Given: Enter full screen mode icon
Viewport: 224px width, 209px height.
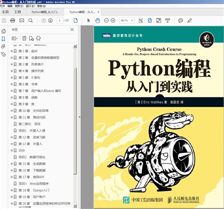Looking at the screenshot, I should [x=159, y=20].
